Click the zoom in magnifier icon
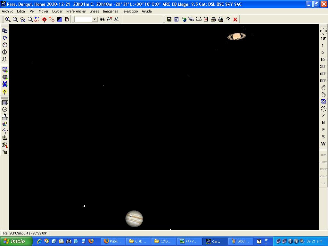Viewport: 328px width, 246px height. [x=8, y=19]
